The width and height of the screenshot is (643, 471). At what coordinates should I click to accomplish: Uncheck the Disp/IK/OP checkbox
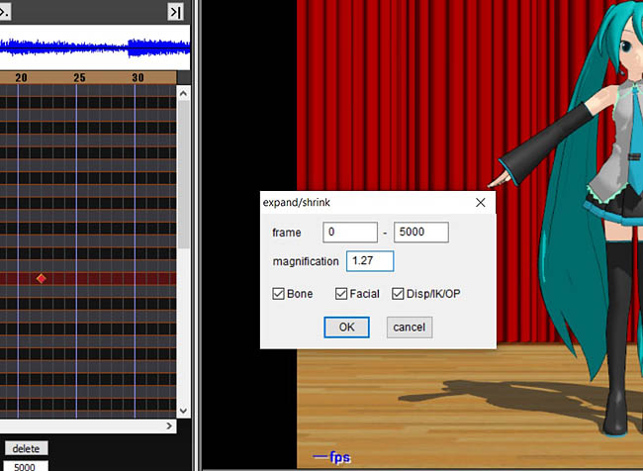click(398, 293)
